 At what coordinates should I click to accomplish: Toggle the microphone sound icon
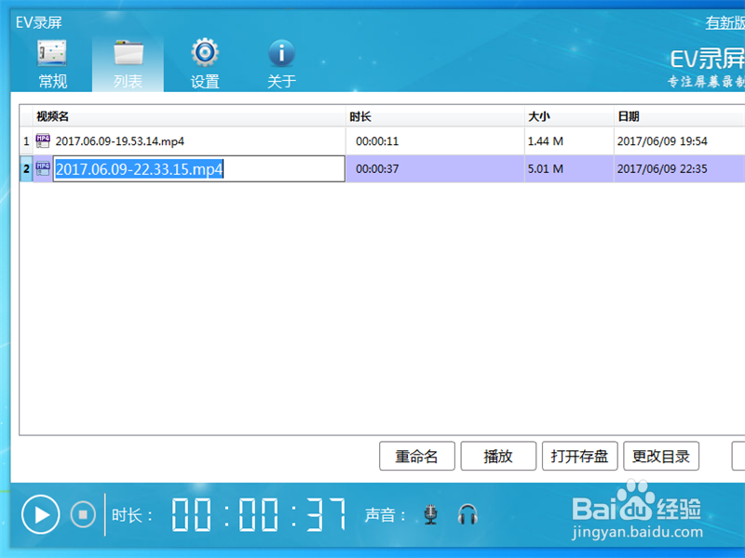[430, 514]
